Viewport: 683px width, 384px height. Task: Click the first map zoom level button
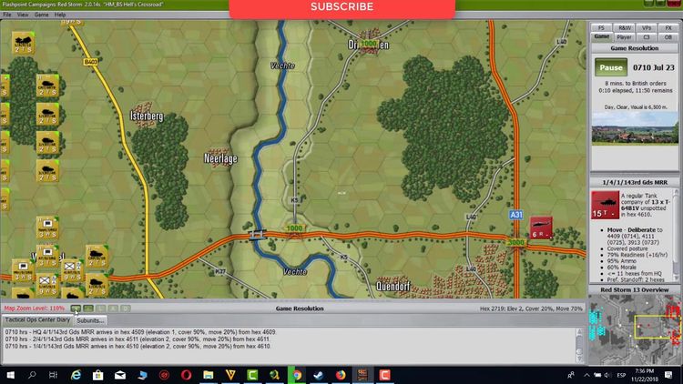coord(76,308)
